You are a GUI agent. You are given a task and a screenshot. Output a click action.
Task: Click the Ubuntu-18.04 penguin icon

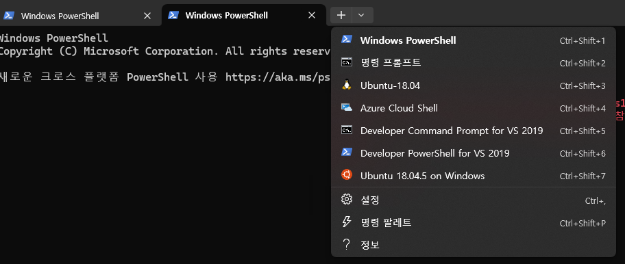coord(346,85)
